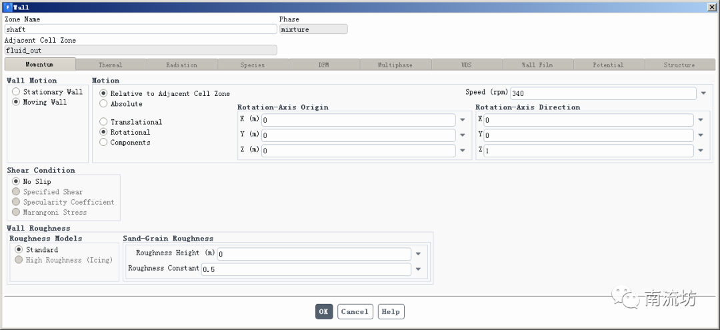Screen dimensions: 720x330
Task: Switch to the Wall Film tab
Action: click(537, 65)
